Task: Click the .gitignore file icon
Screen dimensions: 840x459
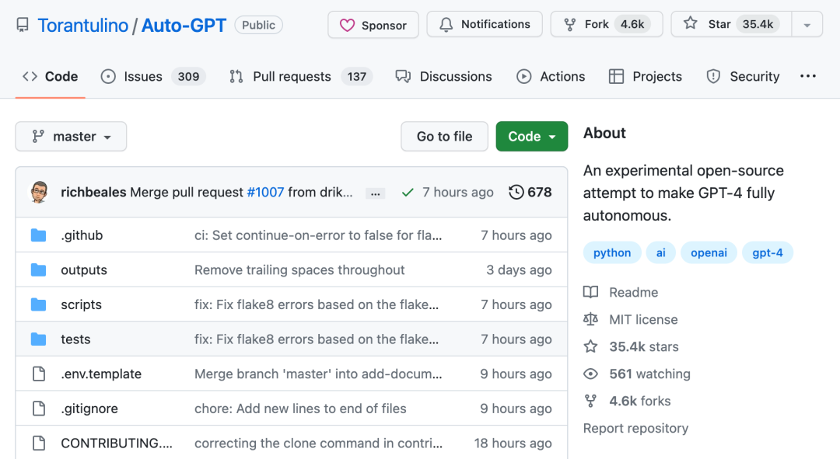Action: [x=39, y=409]
